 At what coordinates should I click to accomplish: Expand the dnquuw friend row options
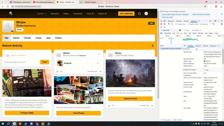coord(98,63)
